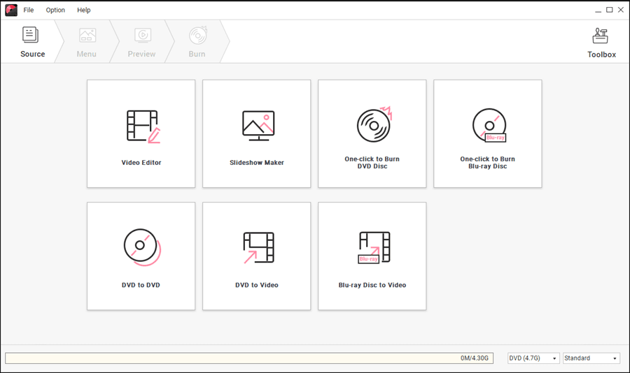Open the Option menu
630x373 pixels.
click(55, 10)
